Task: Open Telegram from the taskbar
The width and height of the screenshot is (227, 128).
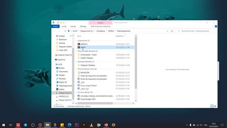Action: [x=26, y=125]
